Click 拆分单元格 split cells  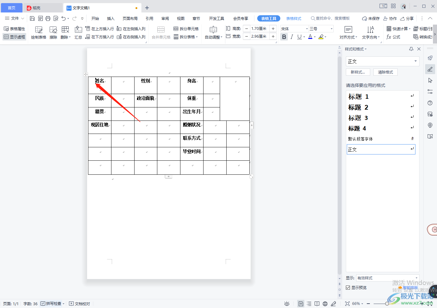click(186, 29)
